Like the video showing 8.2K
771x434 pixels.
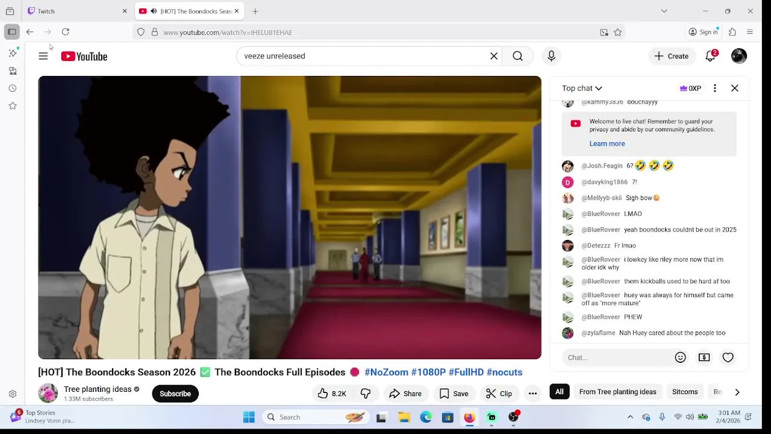332,394
